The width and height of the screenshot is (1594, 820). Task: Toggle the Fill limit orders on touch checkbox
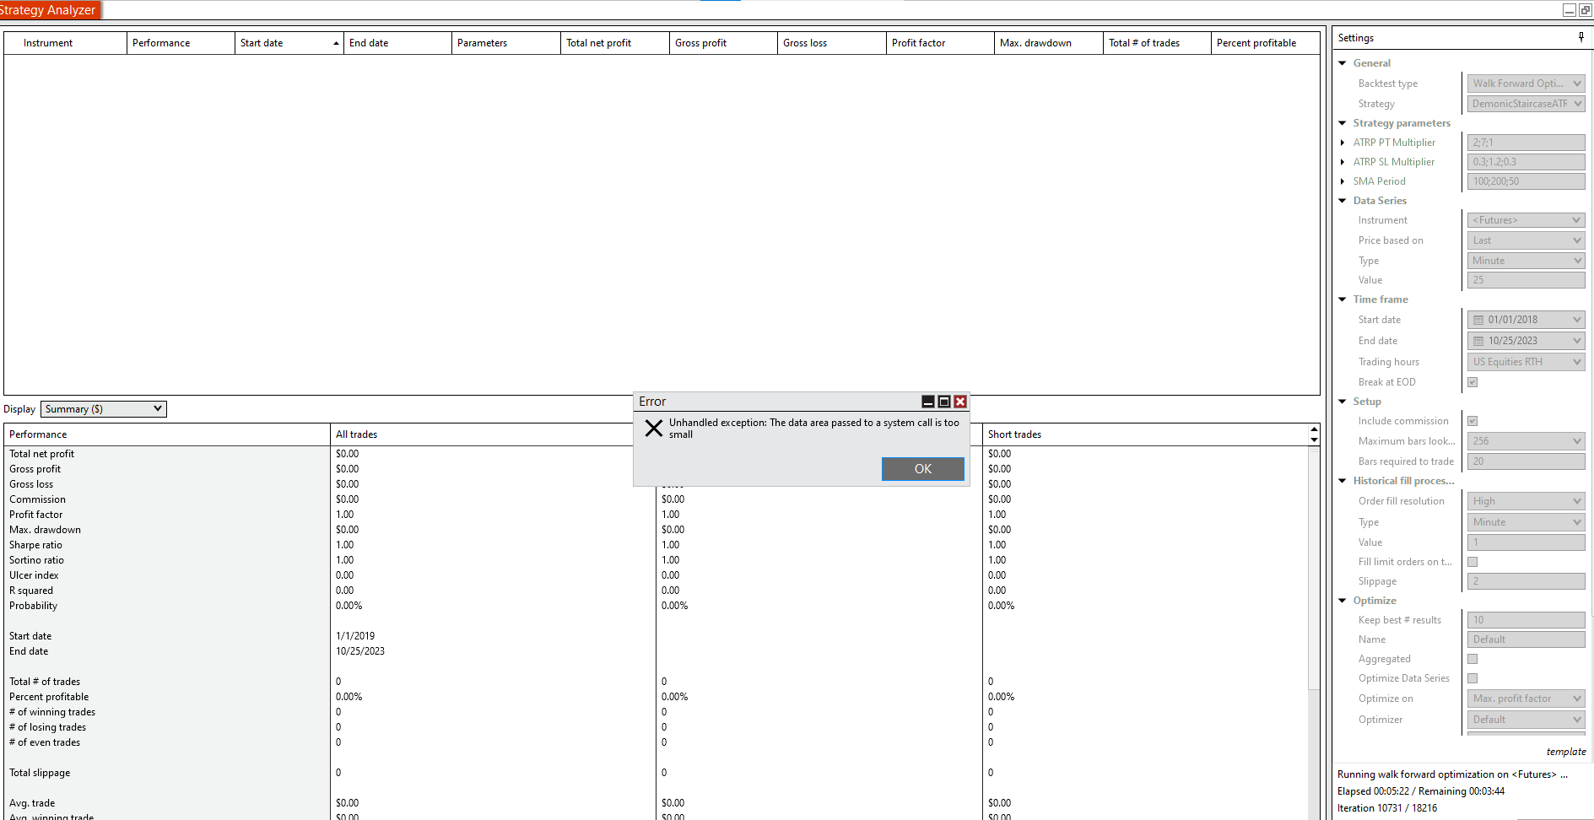1472,562
